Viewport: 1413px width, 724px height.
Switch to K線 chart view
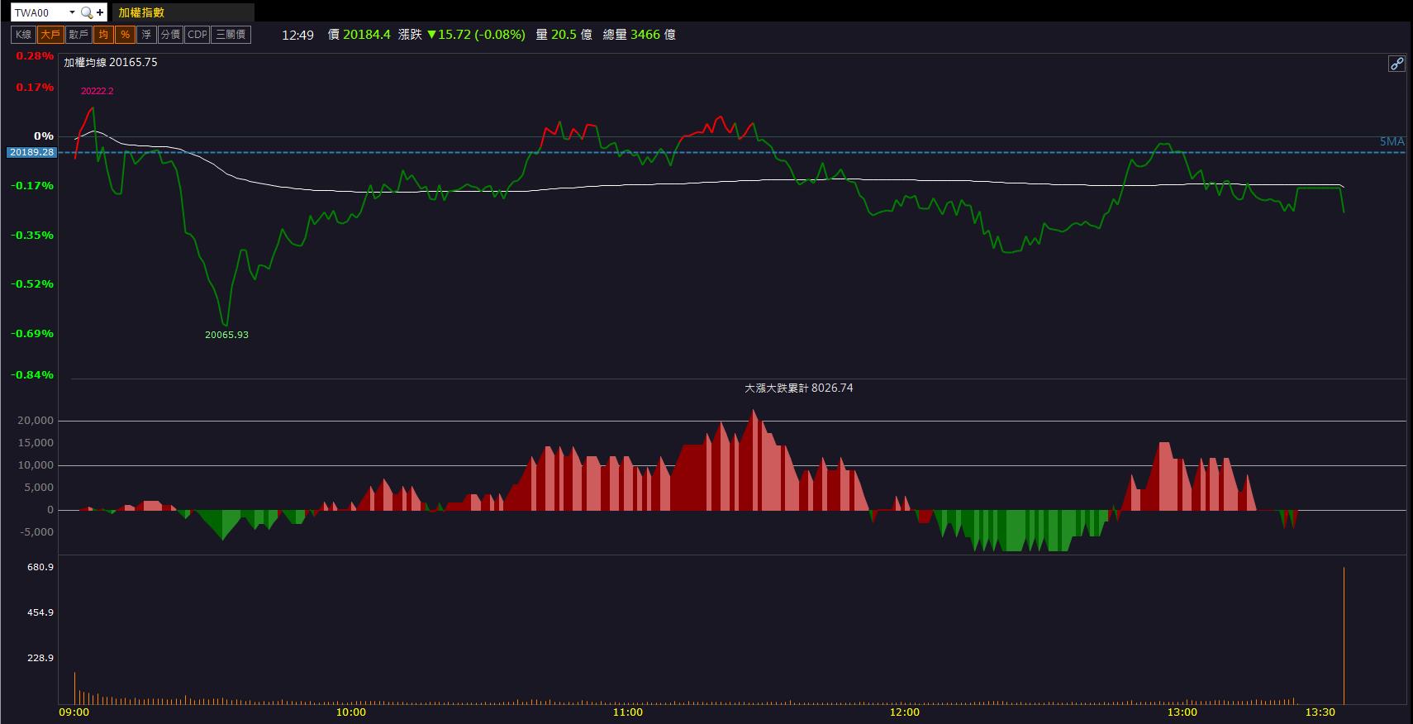[x=23, y=35]
